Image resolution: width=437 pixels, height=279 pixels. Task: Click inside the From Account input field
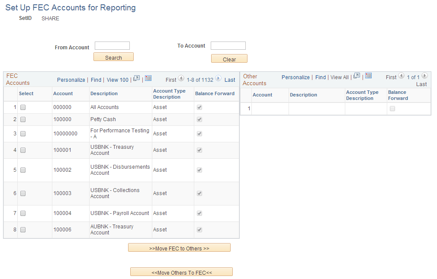[x=112, y=45]
